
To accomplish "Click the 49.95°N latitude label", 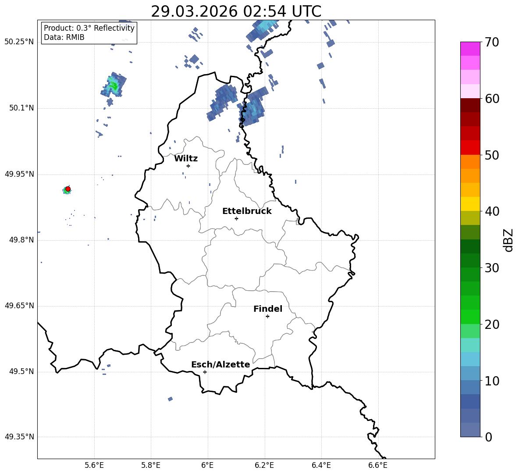I will [19, 174].
